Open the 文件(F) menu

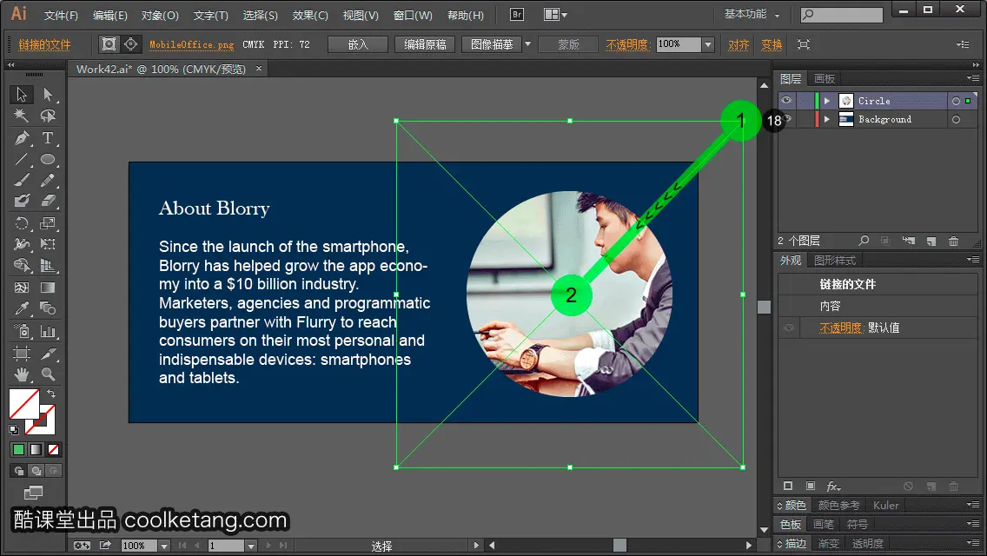click(x=61, y=15)
